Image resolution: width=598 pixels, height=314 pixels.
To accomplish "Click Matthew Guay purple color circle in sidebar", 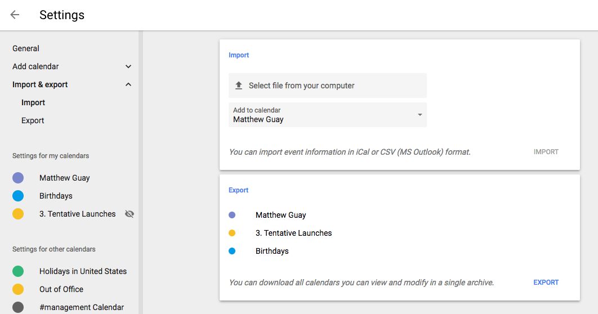I will 18,178.
